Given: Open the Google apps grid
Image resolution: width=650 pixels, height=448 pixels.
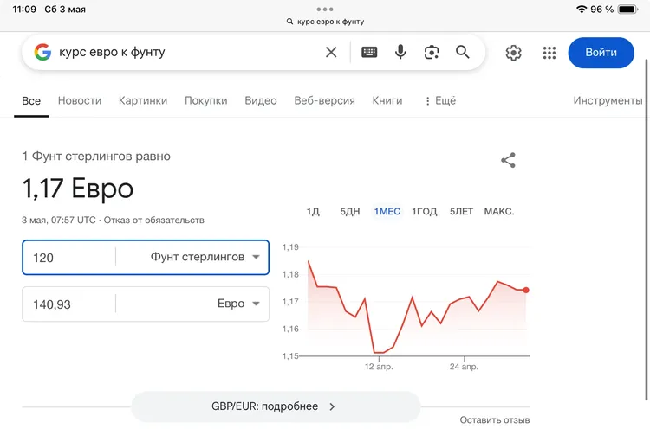Looking at the screenshot, I should pyautogui.click(x=549, y=53).
